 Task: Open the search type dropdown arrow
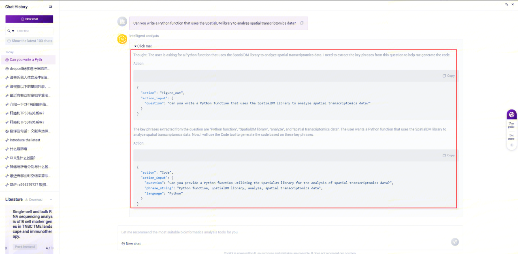[13, 31]
